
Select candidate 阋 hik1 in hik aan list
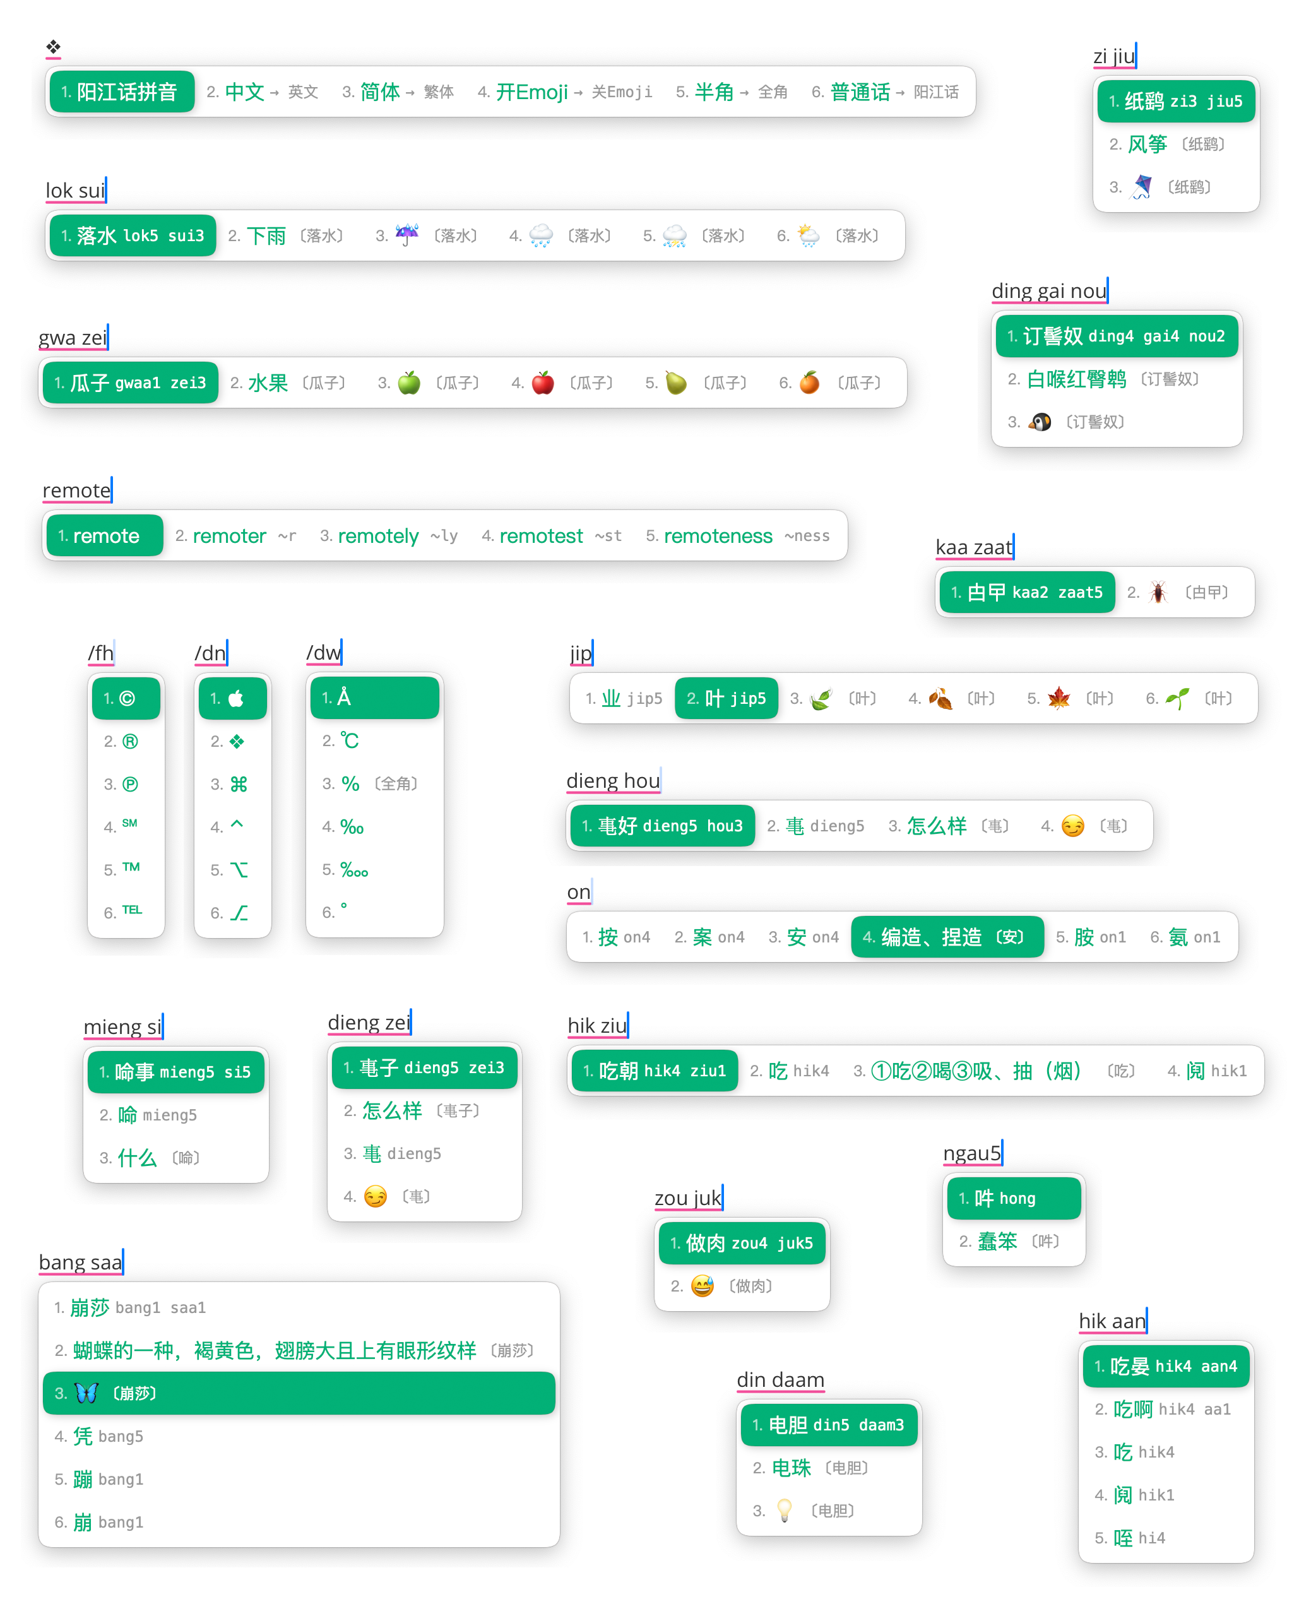pos(1134,1495)
